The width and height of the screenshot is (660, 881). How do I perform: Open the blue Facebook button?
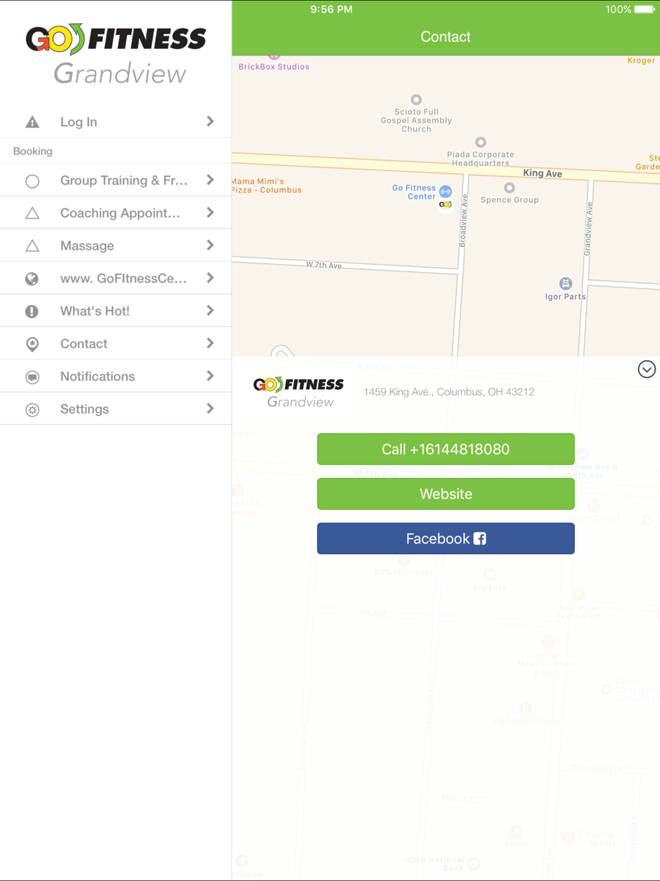(445, 539)
